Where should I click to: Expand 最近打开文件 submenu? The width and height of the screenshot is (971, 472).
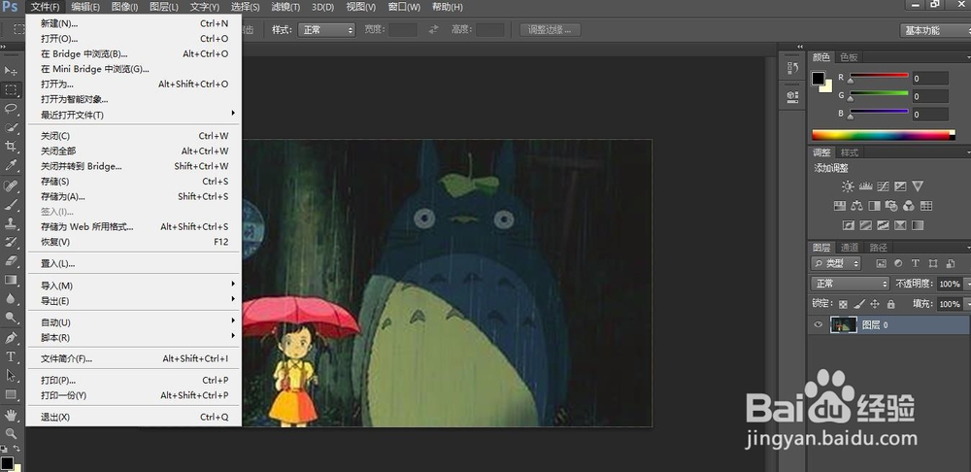[134, 115]
